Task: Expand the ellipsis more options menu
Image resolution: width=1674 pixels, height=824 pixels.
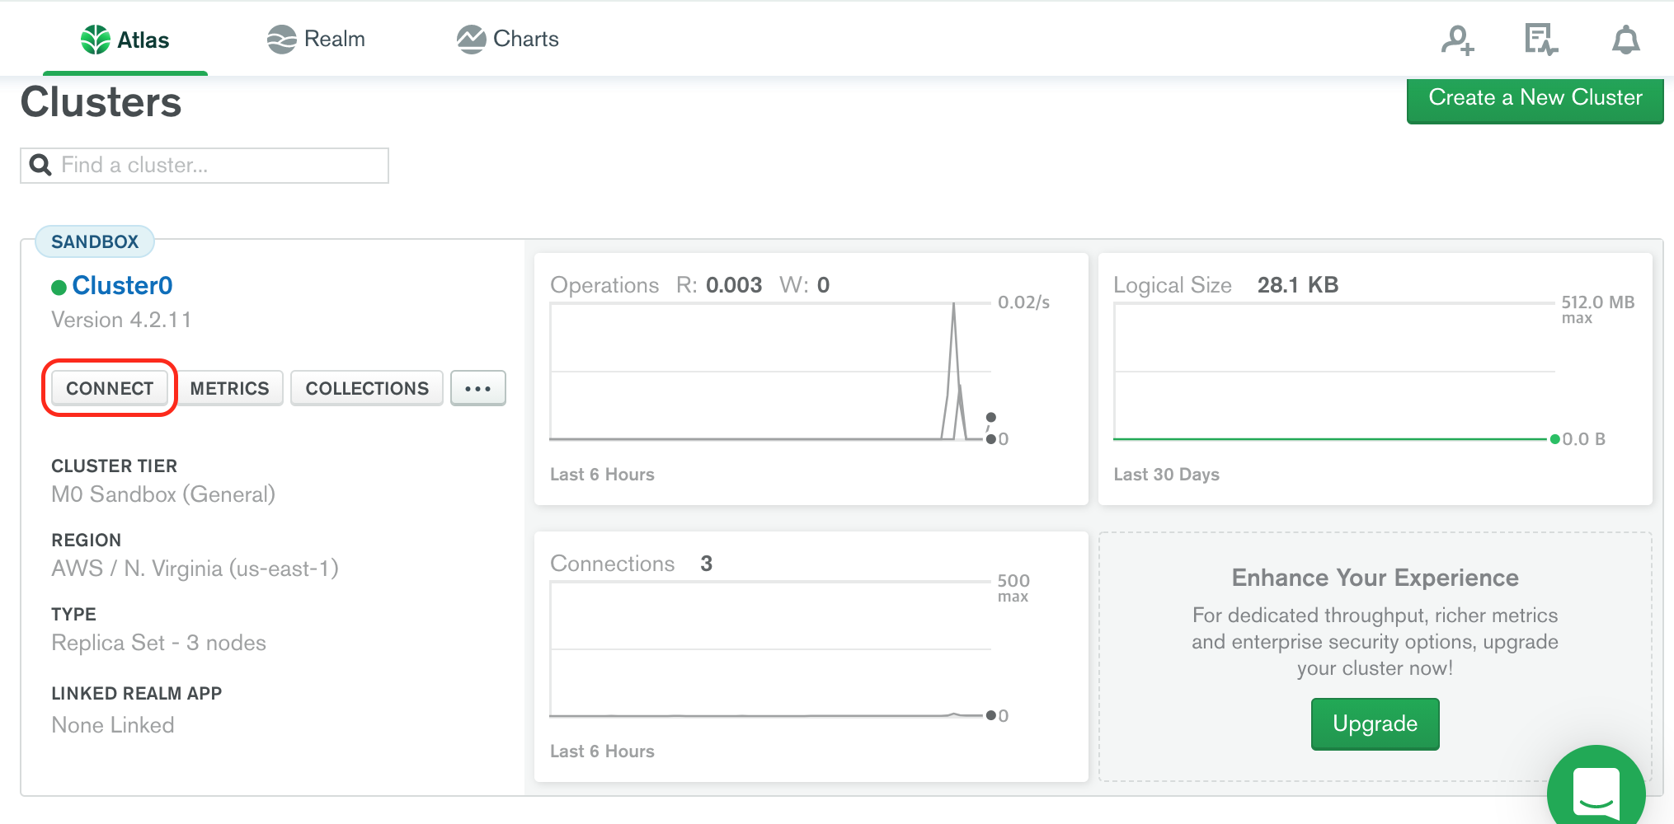Action: coord(478,388)
